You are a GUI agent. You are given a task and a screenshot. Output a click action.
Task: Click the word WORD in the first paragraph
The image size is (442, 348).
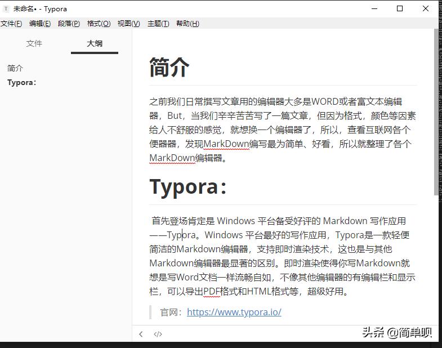pos(325,101)
